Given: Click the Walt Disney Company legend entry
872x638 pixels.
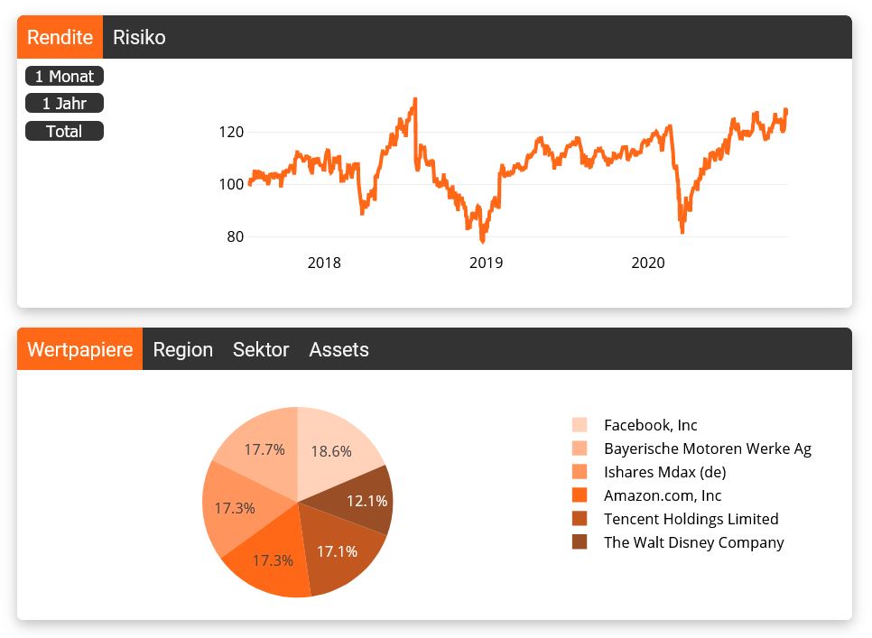Looking at the screenshot, I should [x=693, y=542].
